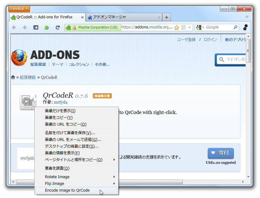The width and height of the screenshot is (260, 198).
Task: Go forward with the forward arrow
Action: click(24, 28)
